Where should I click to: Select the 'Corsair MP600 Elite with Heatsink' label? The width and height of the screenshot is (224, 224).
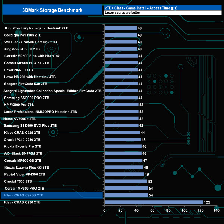coord(32,56)
